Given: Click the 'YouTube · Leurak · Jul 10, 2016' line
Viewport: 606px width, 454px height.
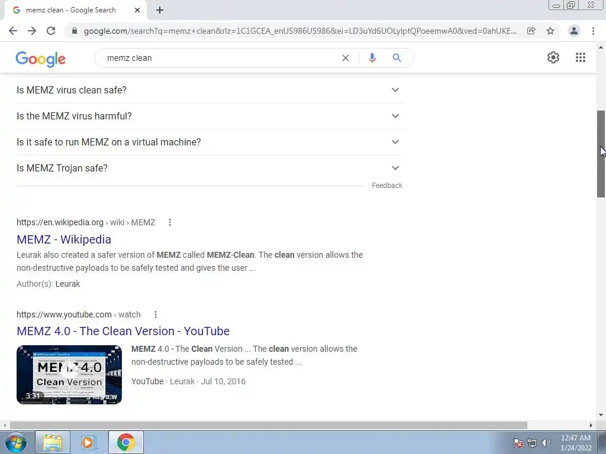Looking at the screenshot, I should tap(189, 381).
